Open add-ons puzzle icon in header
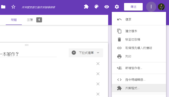 tap(86, 7)
